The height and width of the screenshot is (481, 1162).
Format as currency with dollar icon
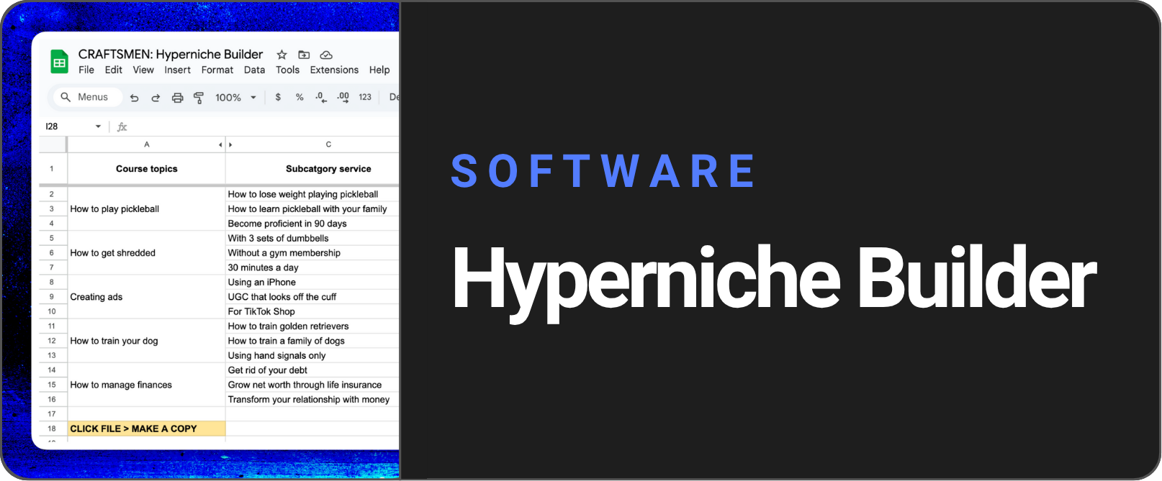pyautogui.click(x=278, y=97)
